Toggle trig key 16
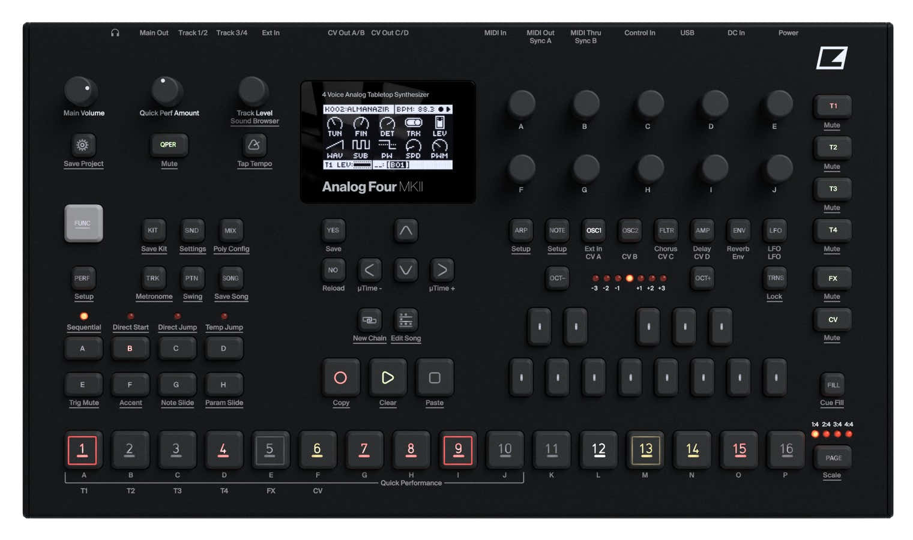913x540 pixels. (786, 450)
